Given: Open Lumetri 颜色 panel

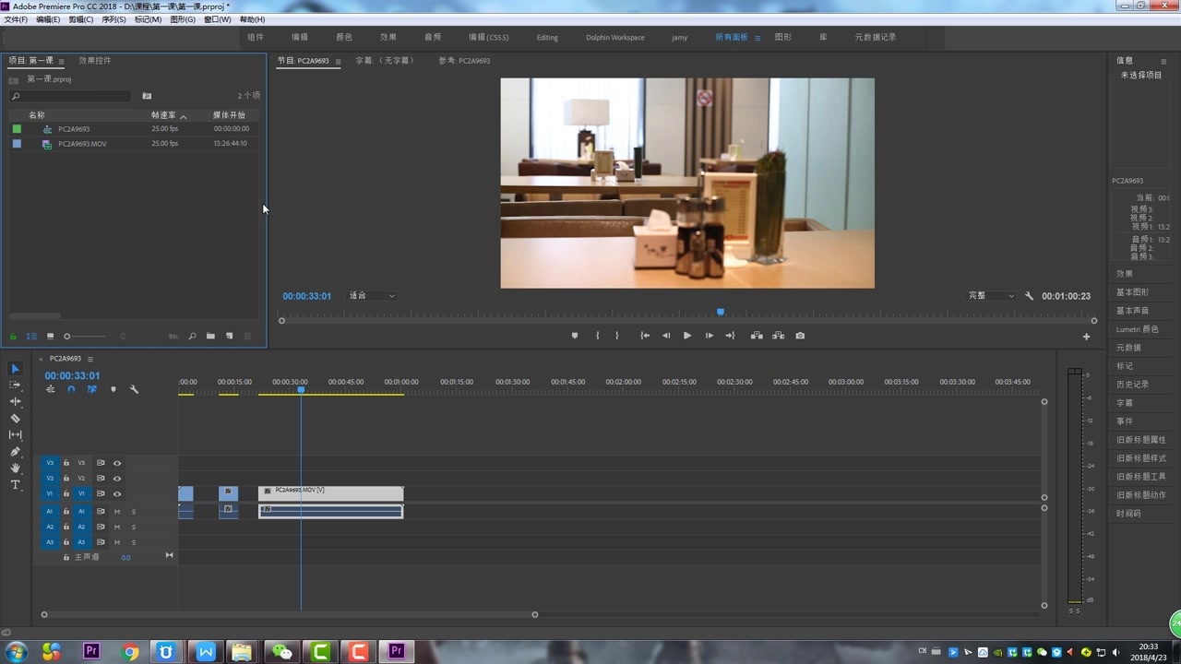Looking at the screenshot, I should click(1138, 329).
